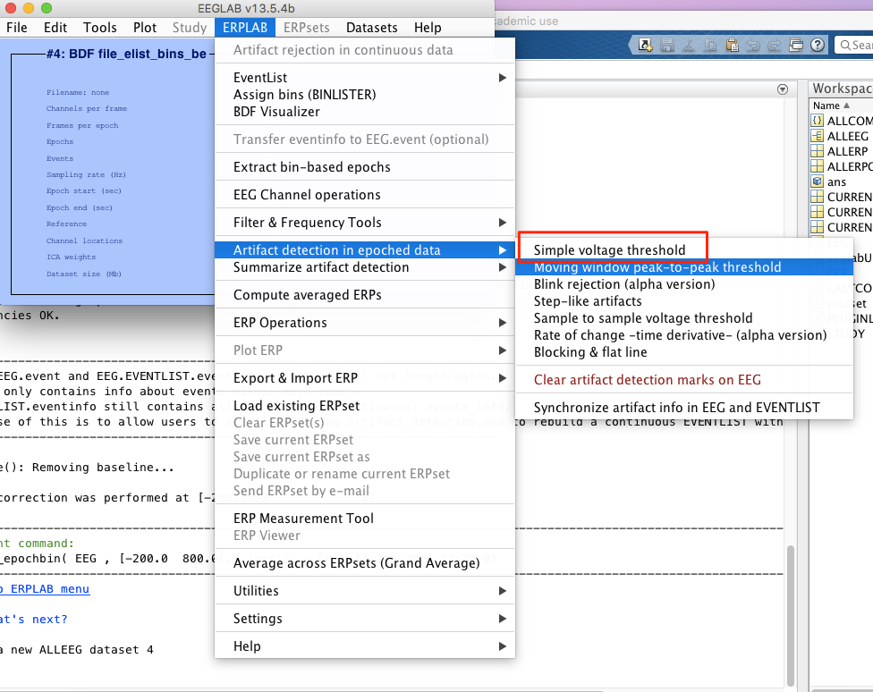
Task: Click the ALLERP variable icon in Workspace
Action: click(817, 151)
